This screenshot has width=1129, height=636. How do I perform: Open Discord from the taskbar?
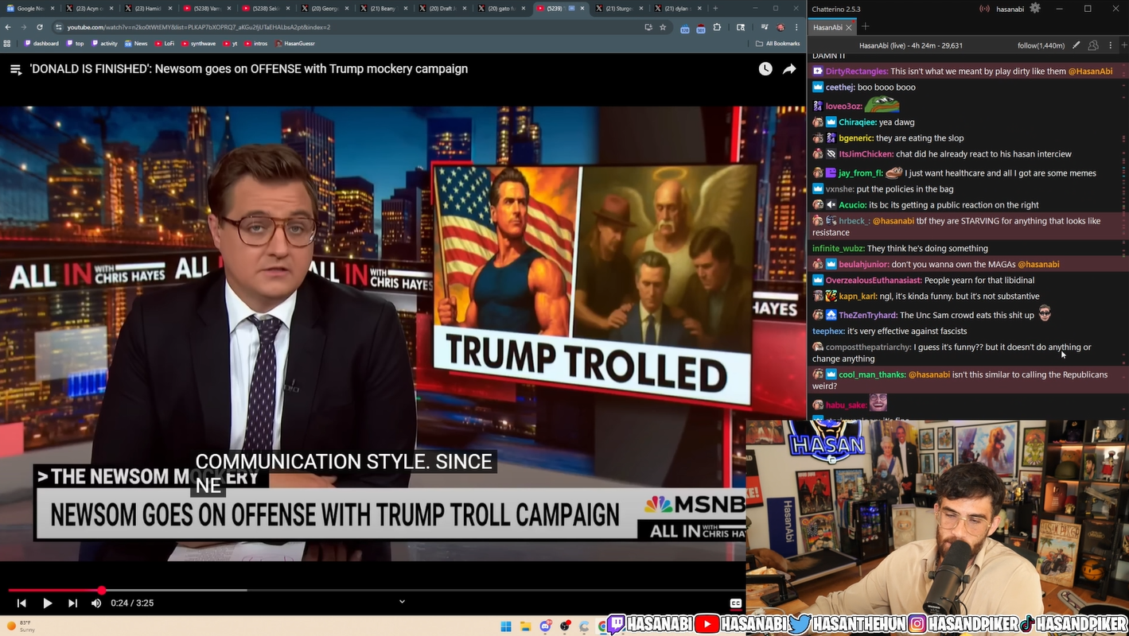pyautogui.click(x=546, y=626)
